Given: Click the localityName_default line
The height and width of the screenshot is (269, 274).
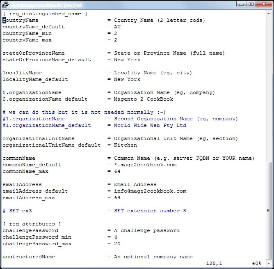Looking at the screenshot, I should (35, 79).
